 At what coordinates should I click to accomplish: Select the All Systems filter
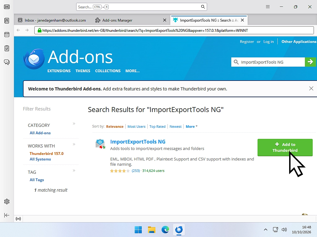[x=40, y=159]
